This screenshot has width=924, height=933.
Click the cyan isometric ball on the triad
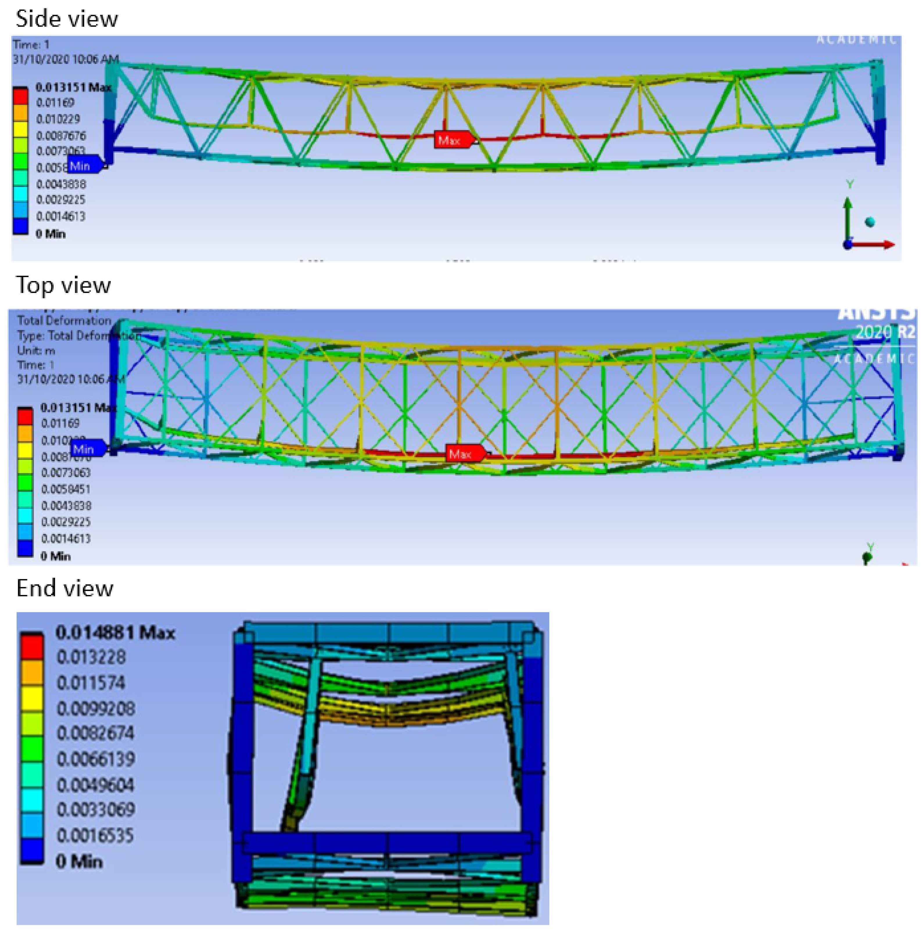pos(870,222)
